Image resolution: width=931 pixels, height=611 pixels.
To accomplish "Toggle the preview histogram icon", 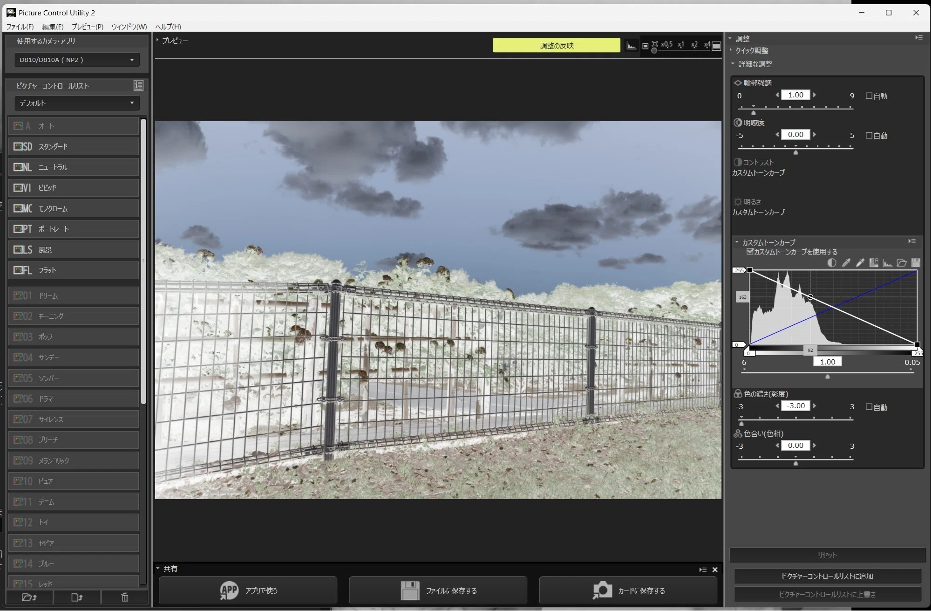I will [631, 45].
